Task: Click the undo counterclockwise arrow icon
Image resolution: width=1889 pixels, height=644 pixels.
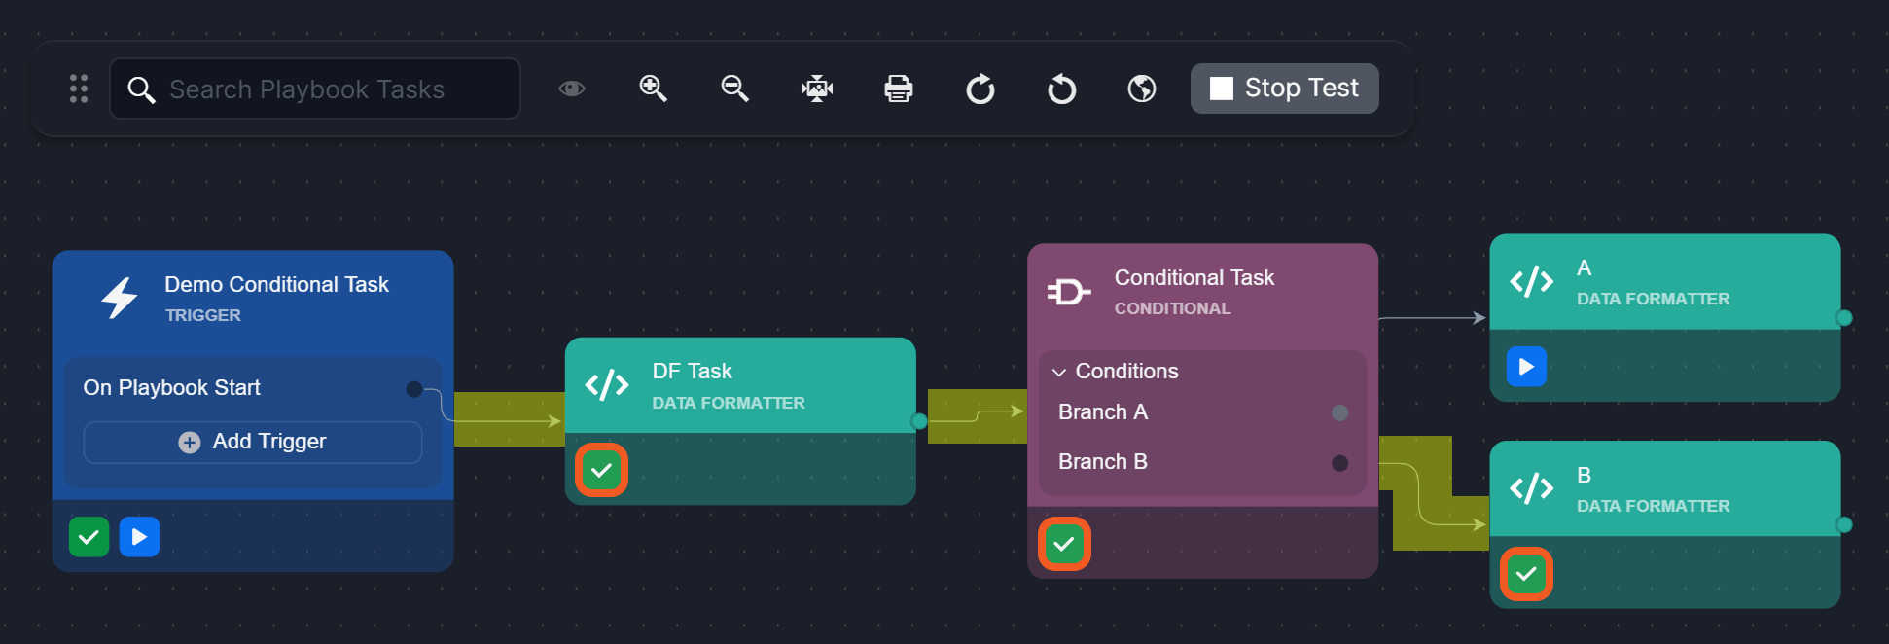Action: tap(1061, 89)
